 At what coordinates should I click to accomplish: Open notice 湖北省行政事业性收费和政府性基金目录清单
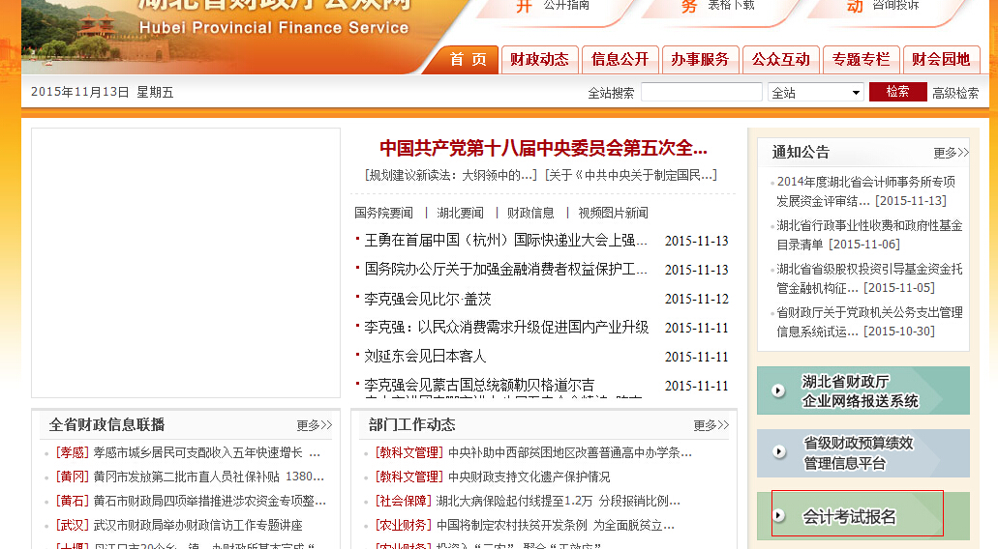point(869,235)
